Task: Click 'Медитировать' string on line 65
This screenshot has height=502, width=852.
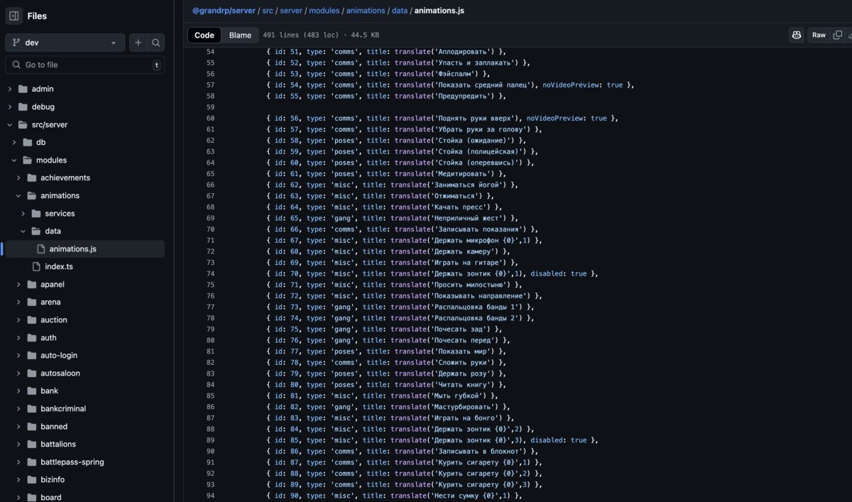Action: click(464, 174)
